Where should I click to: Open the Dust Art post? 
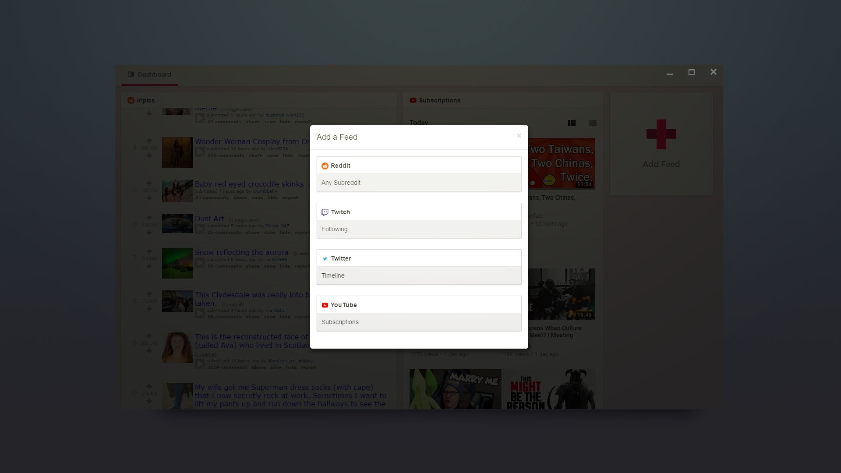[x=209, y=219]
